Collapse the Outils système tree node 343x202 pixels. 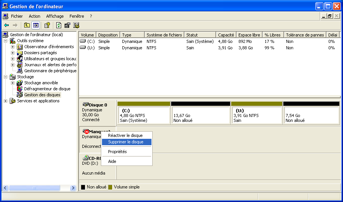6,41
